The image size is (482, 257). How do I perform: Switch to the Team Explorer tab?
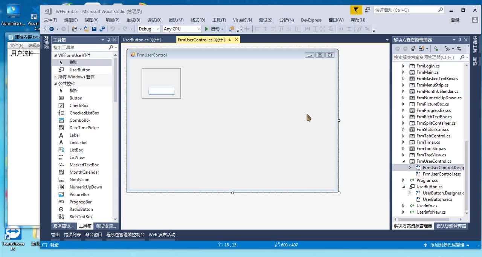click(451, 226)
